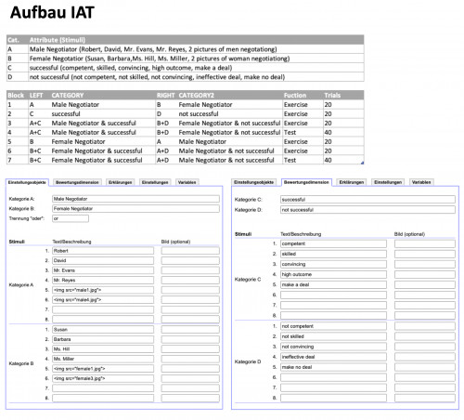Viewport: 464px width, 420px height.
Task: Edit stimulus field 'Mr. Reyes'
Action: (x=103, y=280)
